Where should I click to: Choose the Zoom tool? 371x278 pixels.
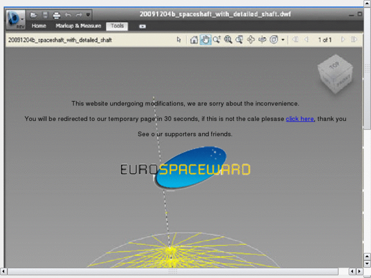(216, 39)
